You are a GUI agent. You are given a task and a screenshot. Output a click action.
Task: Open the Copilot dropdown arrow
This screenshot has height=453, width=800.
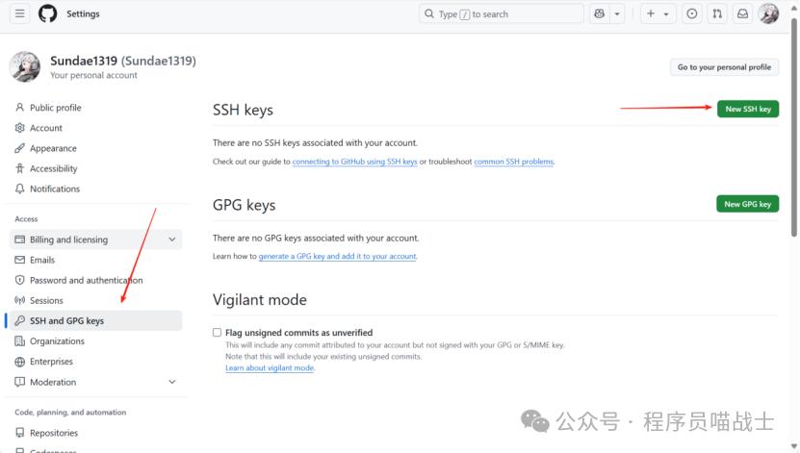coord(617,14)
